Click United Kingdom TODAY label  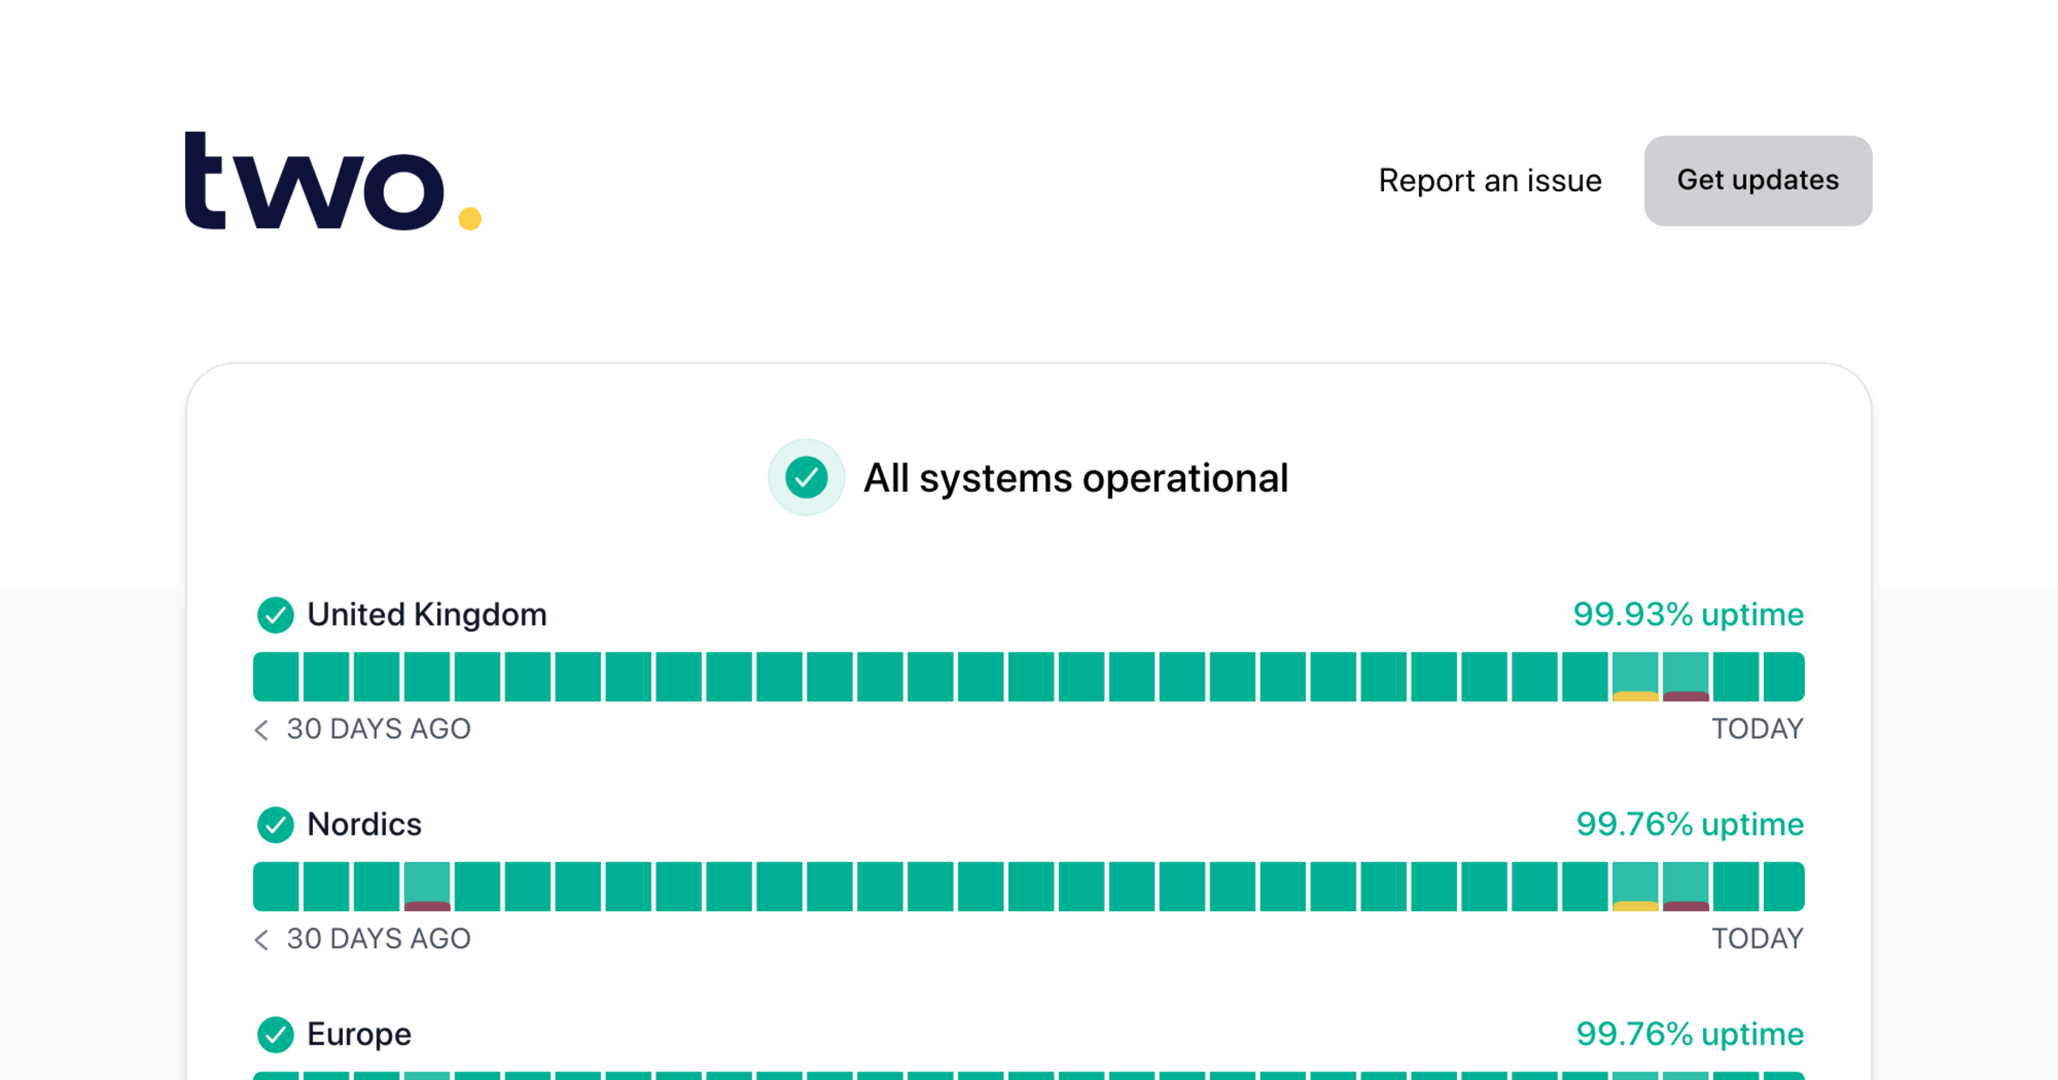pyautogui.click(x=1758, y=729)
